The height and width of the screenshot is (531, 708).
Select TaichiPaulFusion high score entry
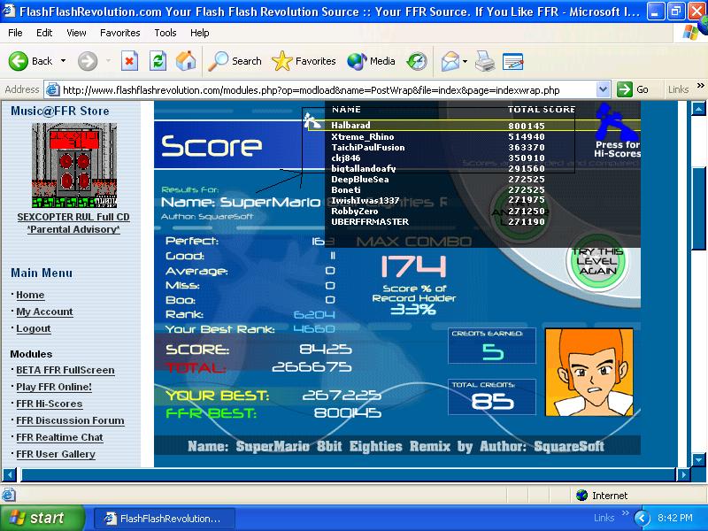coord(438,148)
